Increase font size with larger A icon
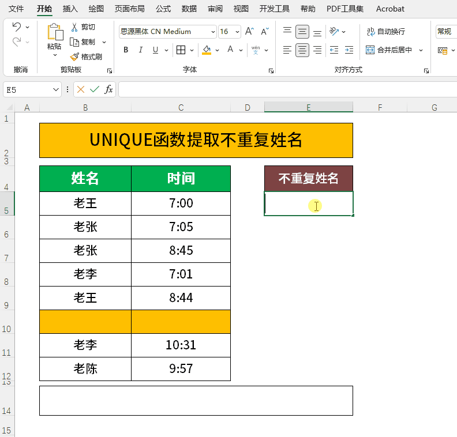The height and width of the screenshot is (437, 457). pos(249,32)
